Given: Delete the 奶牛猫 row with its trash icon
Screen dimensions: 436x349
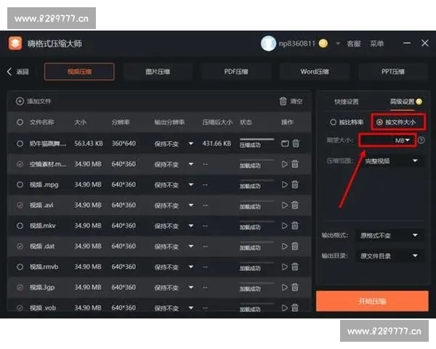Looking at the screenshot, I should tap(296, 143).
